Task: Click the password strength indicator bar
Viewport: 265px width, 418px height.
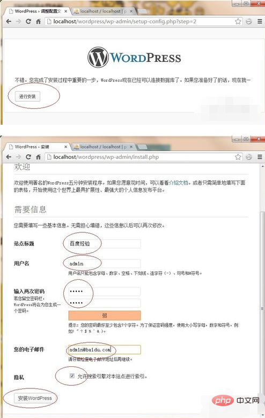Action: [105, 316]
